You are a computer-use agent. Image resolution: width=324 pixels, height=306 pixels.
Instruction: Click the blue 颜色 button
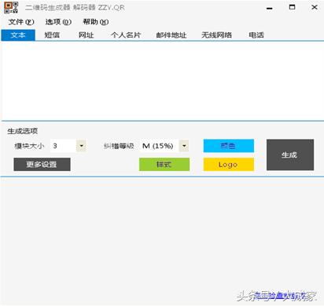(x=229, y=146)
